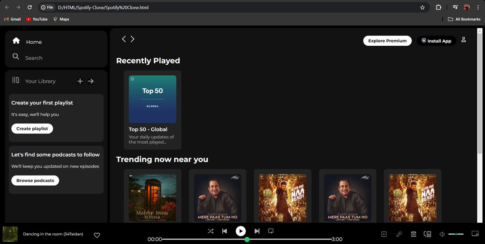Click Dancing in the room song title

53,234
